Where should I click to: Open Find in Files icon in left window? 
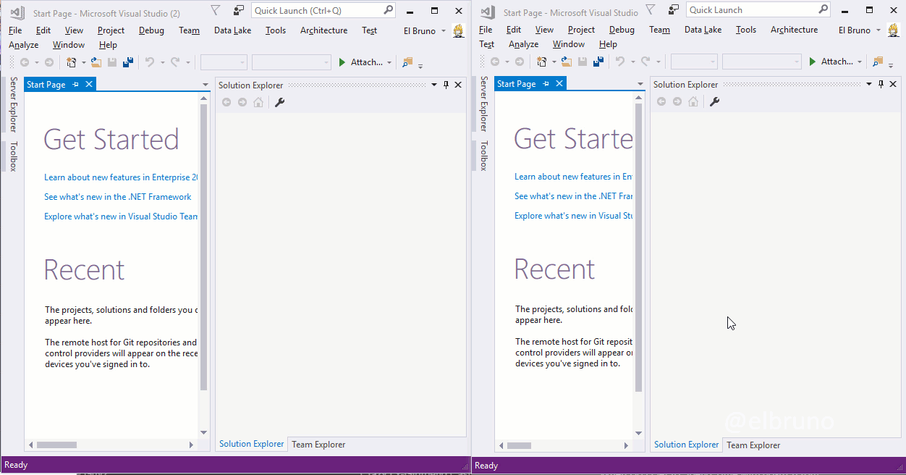tap(407, 62)
